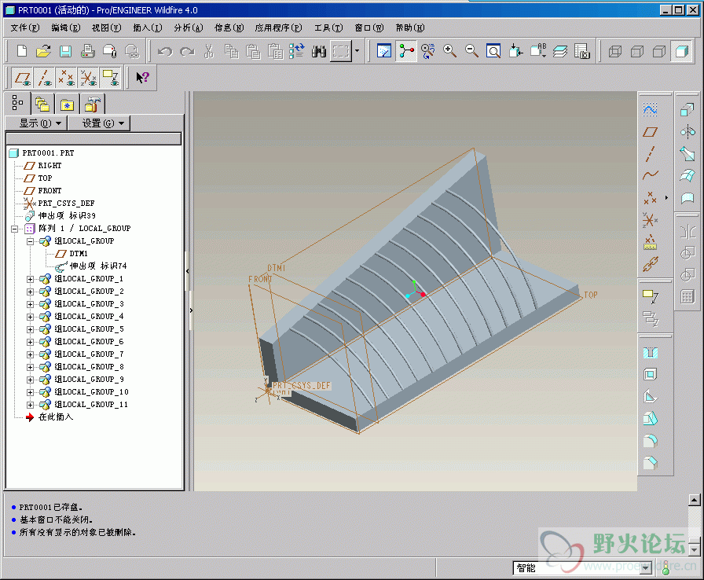Open the 显示 dropdown in model tree

(x=36, y=123)
